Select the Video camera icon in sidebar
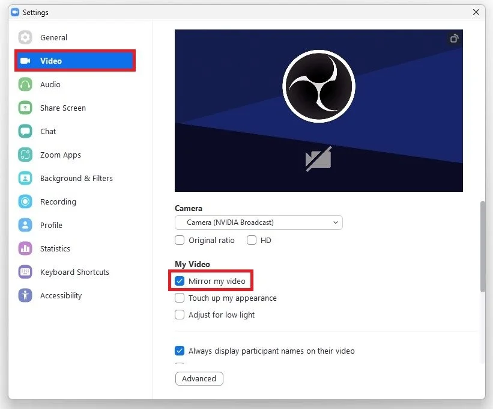 coord(25,61)
